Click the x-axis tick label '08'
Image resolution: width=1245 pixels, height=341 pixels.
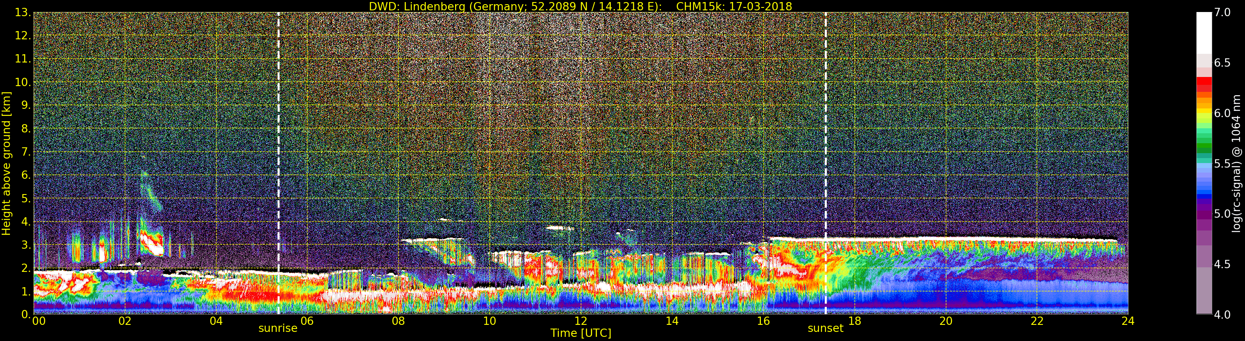[399, 321]
